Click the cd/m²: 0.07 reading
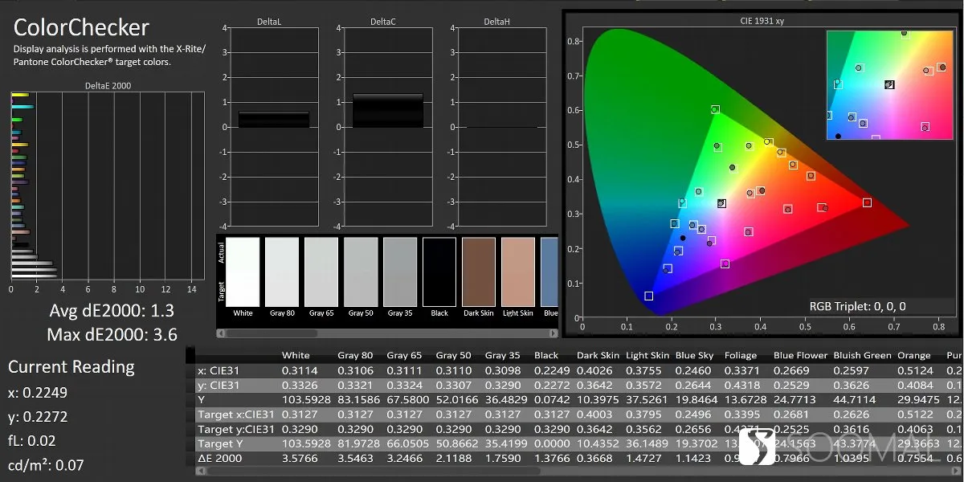 coord(46,465)
